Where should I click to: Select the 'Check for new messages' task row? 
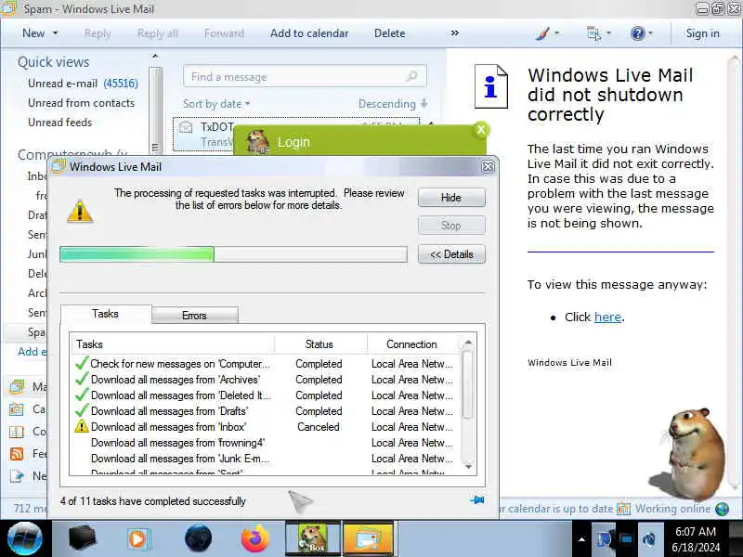pyautogui.click(x=266, y=364)
